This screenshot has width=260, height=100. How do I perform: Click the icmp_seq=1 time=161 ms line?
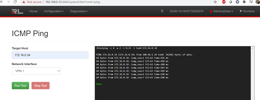click(132, 58)
